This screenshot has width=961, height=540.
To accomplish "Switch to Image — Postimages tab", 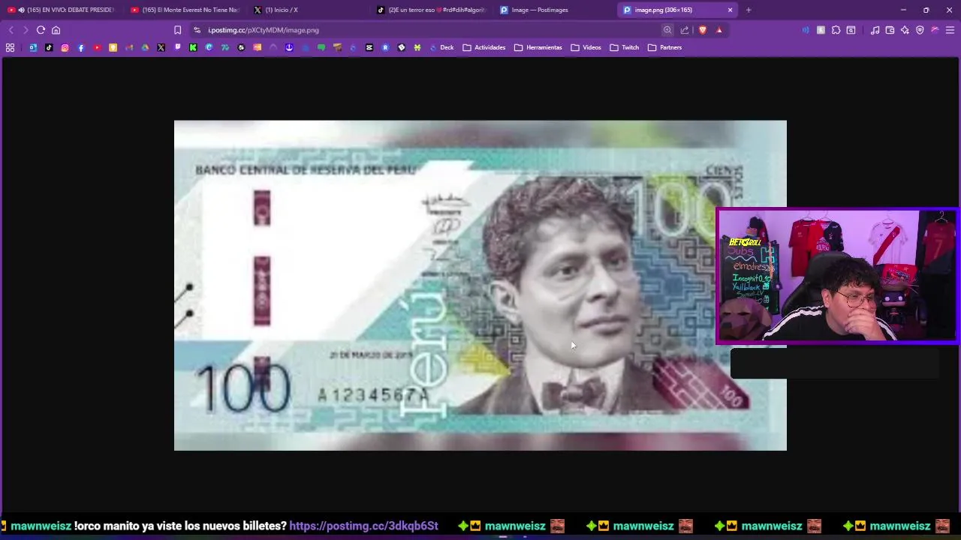I will point(556,10).
